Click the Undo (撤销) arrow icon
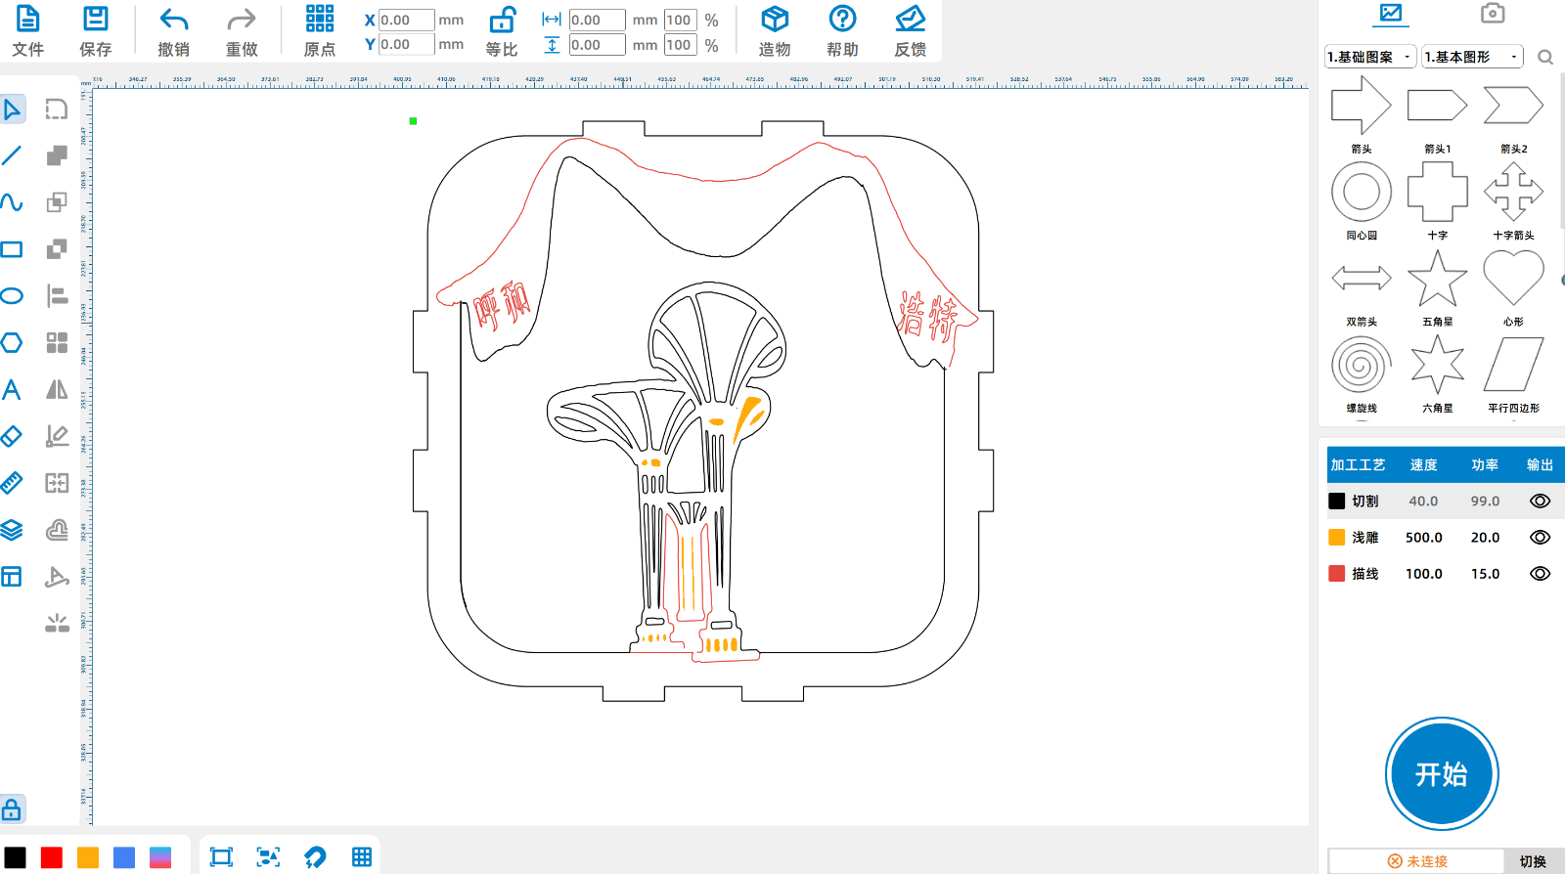This screenshot has width=1565, height=874. click(173, 20)
